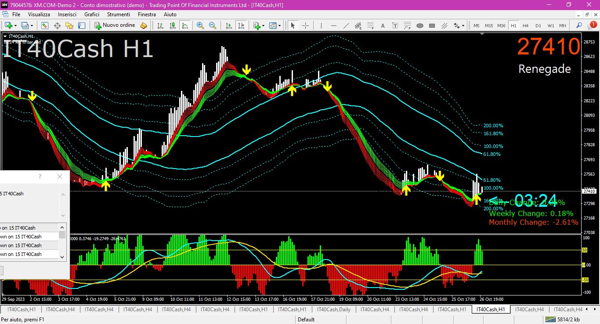This screenshot has height=324, width=600.
Task: Click the alert list scroll down arrow
Action: [62, 257]
